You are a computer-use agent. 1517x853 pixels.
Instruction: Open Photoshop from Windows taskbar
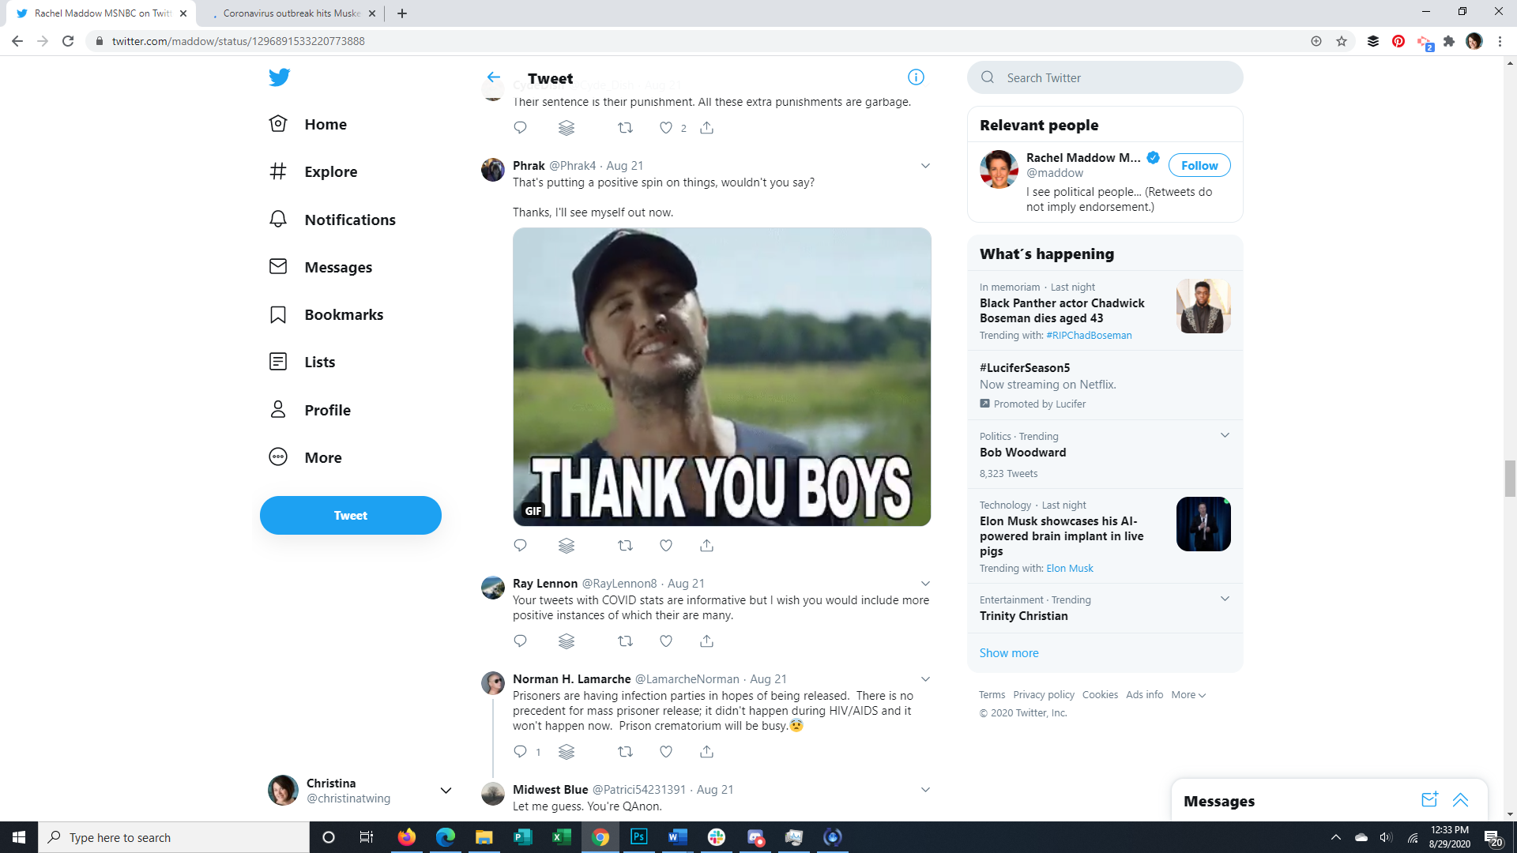pos(638,837)
